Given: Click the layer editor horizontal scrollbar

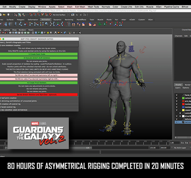Looking at the screenshot, I should tap(183, 138).
